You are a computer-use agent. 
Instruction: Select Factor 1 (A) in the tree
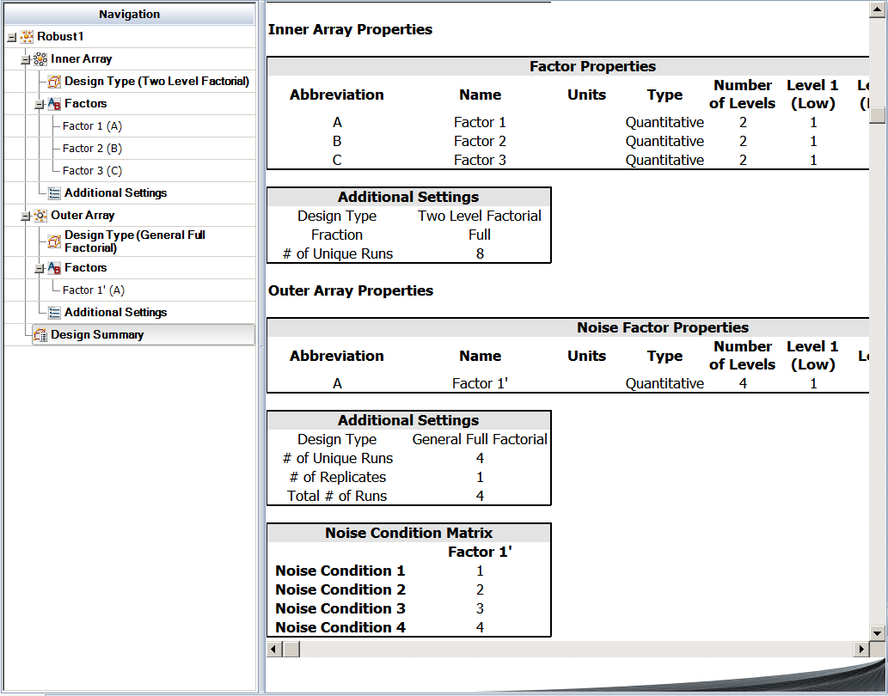pyautogui.click(x=92, y=126)
